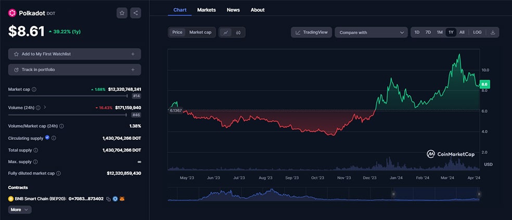This screenshot has height=220, width=512.
Task: Click fully diluted value $12,320,859,430
Action: click(x=124, y=173)
